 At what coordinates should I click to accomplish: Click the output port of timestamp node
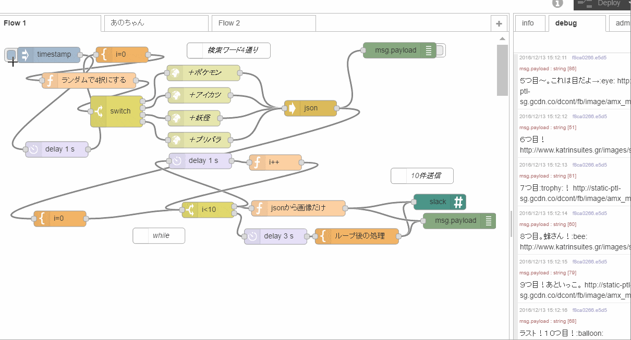coord(80,55)
